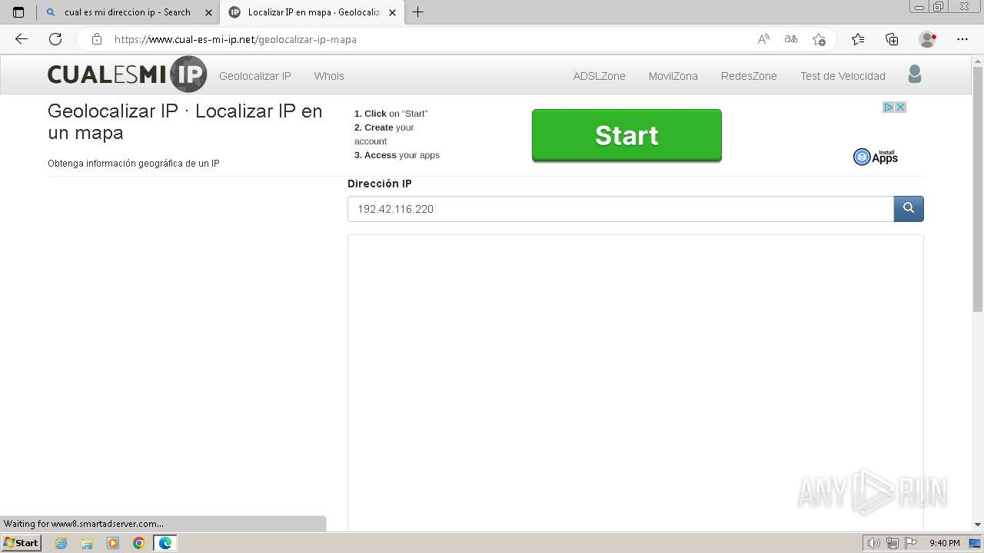Click ad text '1. Click on Start'

pos(391,114)
